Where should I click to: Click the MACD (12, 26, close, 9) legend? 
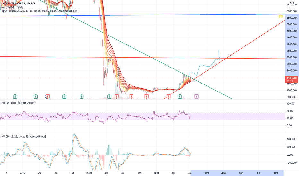[x=24, y=136]
